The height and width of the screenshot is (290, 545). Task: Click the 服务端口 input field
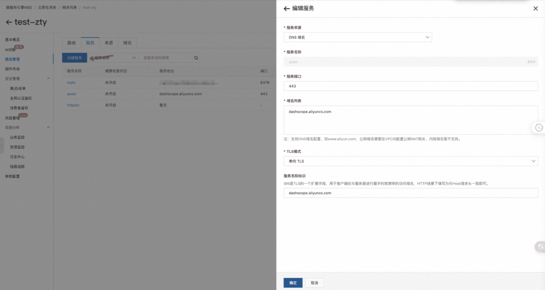(410, 86)
